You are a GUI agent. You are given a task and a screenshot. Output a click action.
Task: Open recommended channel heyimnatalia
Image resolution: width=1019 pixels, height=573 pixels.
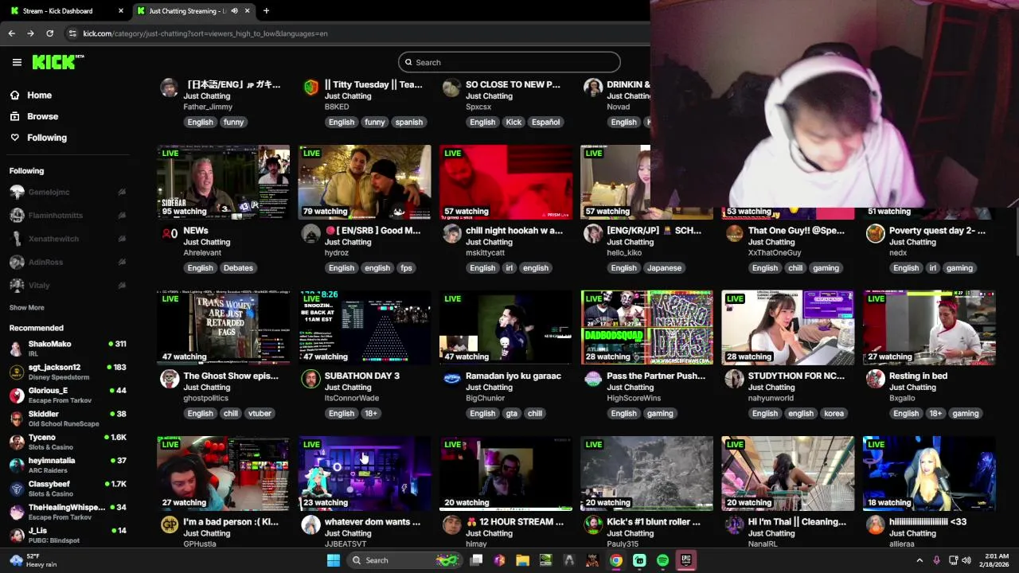pos(68,465)
